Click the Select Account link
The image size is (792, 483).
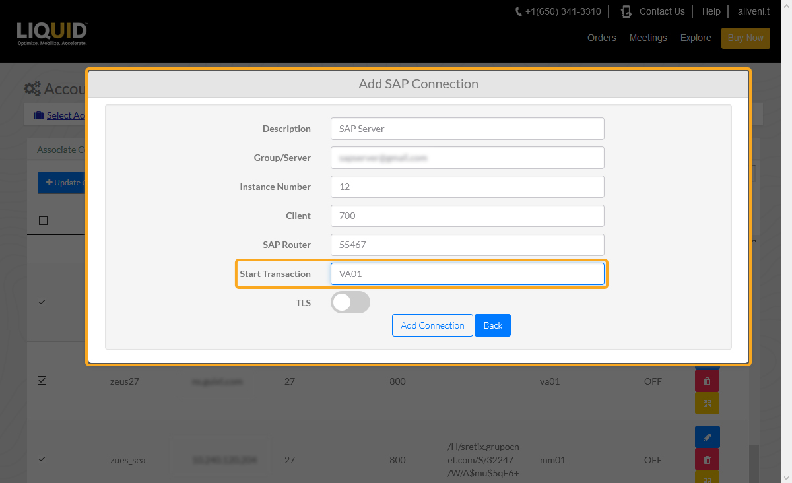coord(66,115)
